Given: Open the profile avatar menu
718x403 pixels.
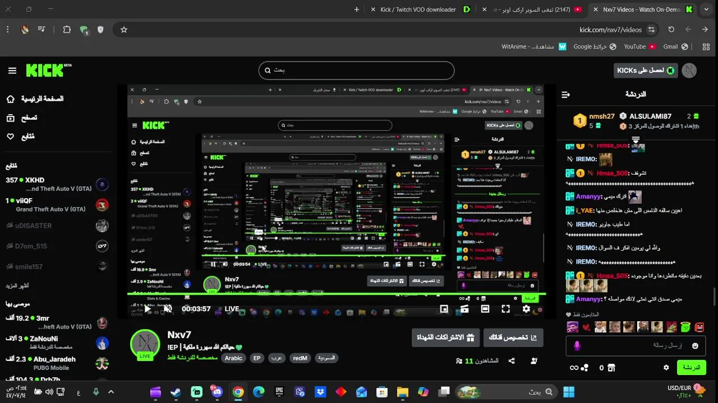Looking at the screenshot, I should click(x=689, y=71).
